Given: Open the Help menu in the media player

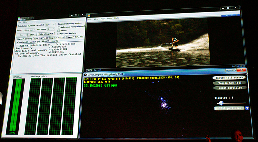Looking at the screenshot, I should point(116,18).
